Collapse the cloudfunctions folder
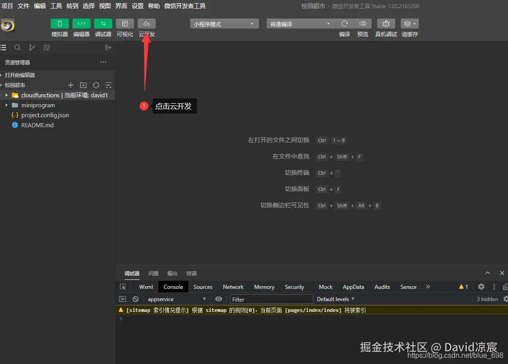Viewport: 508px width, 364px height. pyautogui.click(x=6, y=95)
